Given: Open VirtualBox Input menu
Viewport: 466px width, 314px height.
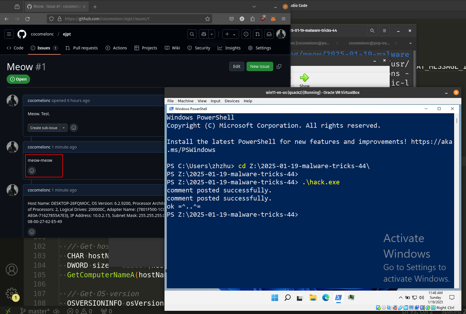Looking at the screenshot, I should coord(215,101).
